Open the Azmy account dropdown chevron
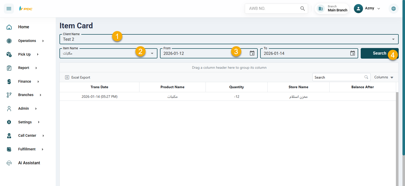 [379, 9]
